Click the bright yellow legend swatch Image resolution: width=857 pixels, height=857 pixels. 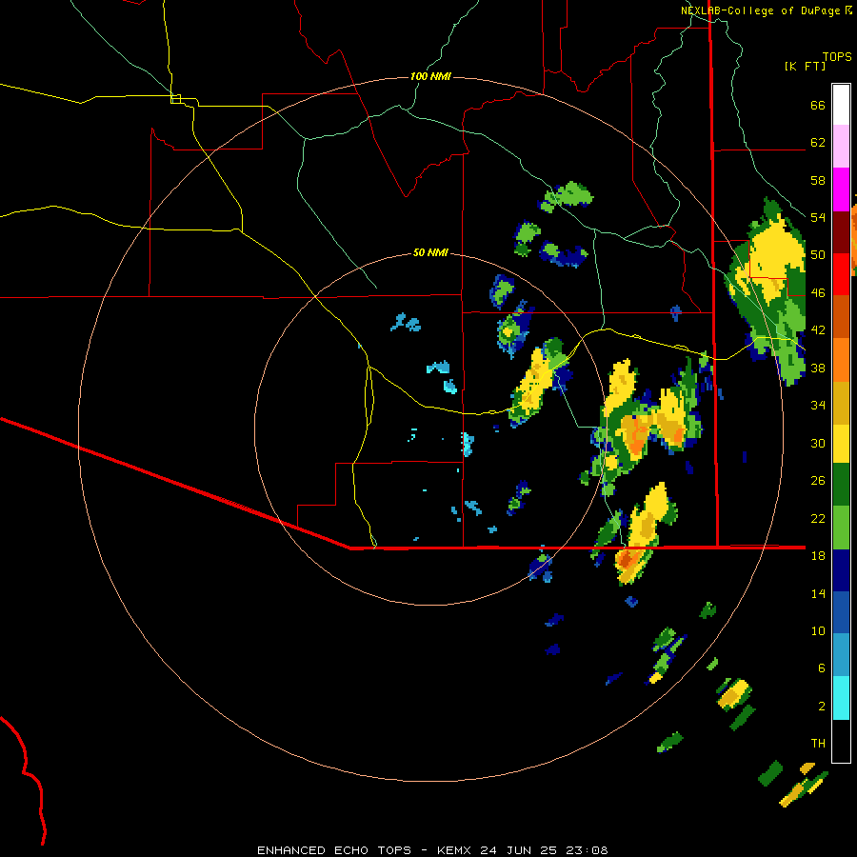click(x=841, y=443)
